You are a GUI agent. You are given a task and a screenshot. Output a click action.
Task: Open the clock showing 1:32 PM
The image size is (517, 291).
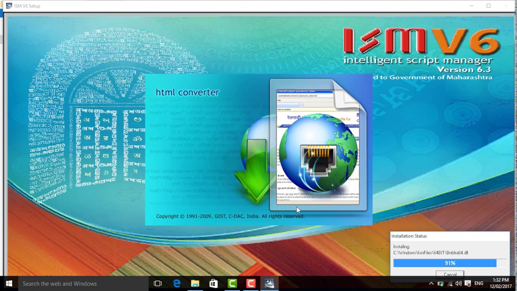(501, 283)
